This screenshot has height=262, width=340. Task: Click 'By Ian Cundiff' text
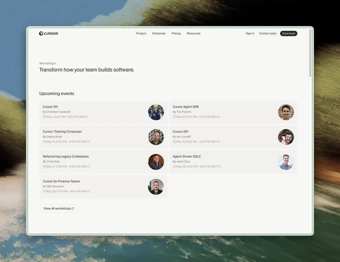pyautogui.click(x=181, y=137)
